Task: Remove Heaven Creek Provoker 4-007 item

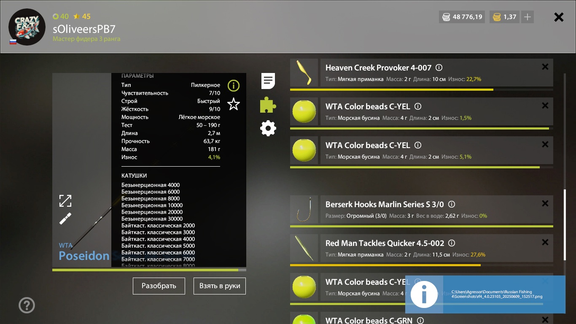Action: tap(545, 67)
